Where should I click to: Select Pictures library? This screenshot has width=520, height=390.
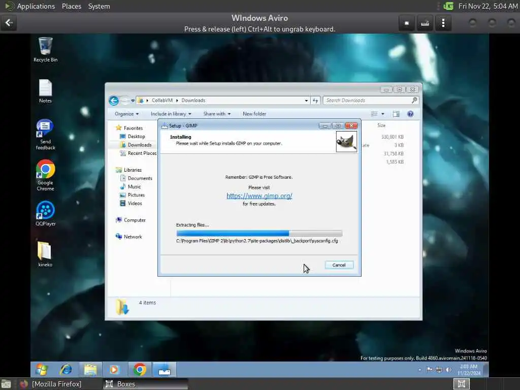pyautogui.click(x=132, y=195)
